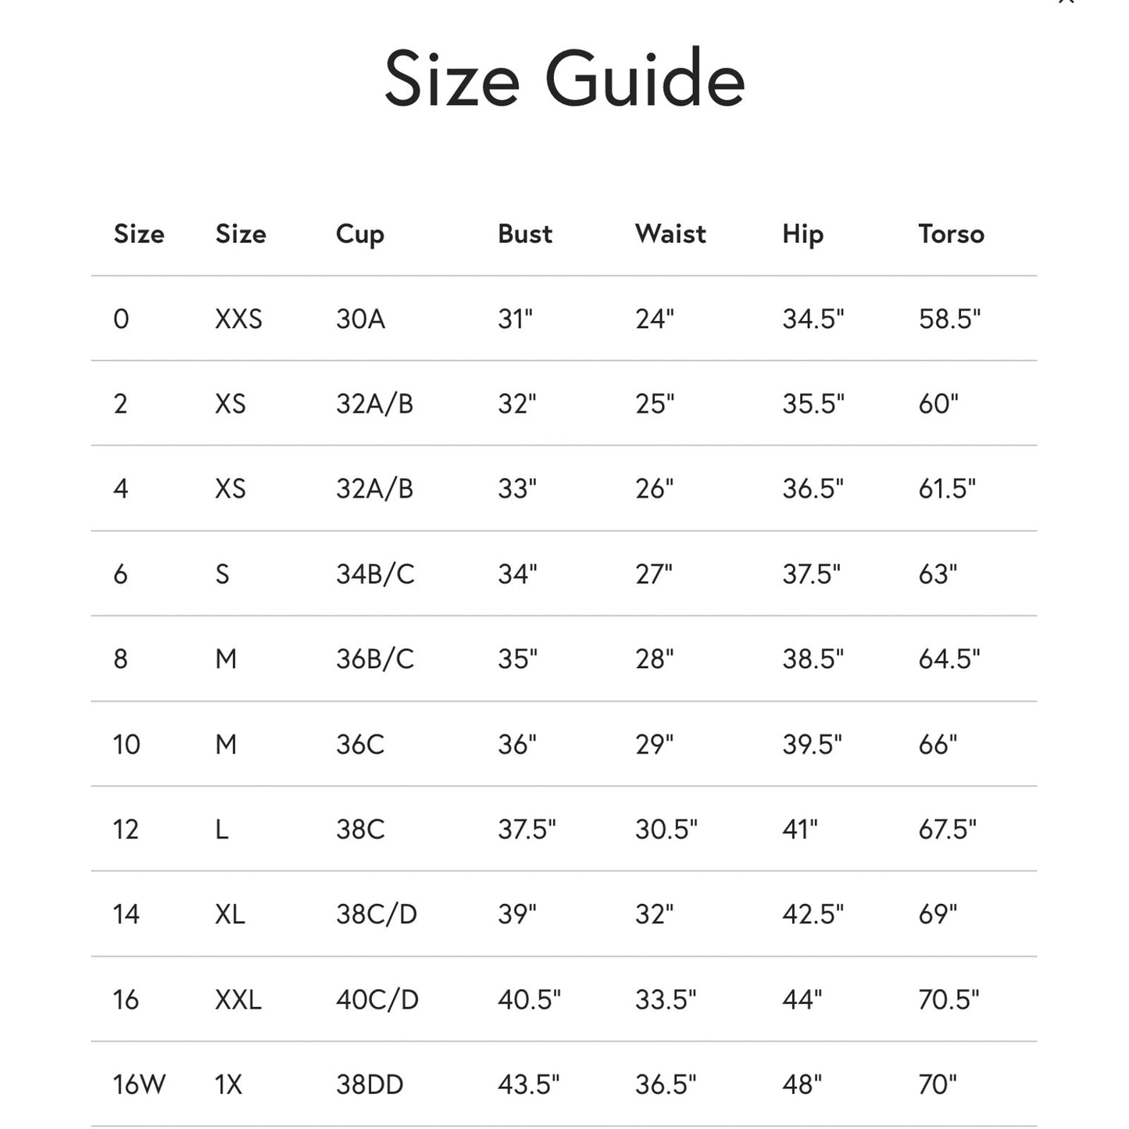The width and height of the screenshot is (1129, 1129).
Task: Click the Hip column header
Action: [802, 234]
